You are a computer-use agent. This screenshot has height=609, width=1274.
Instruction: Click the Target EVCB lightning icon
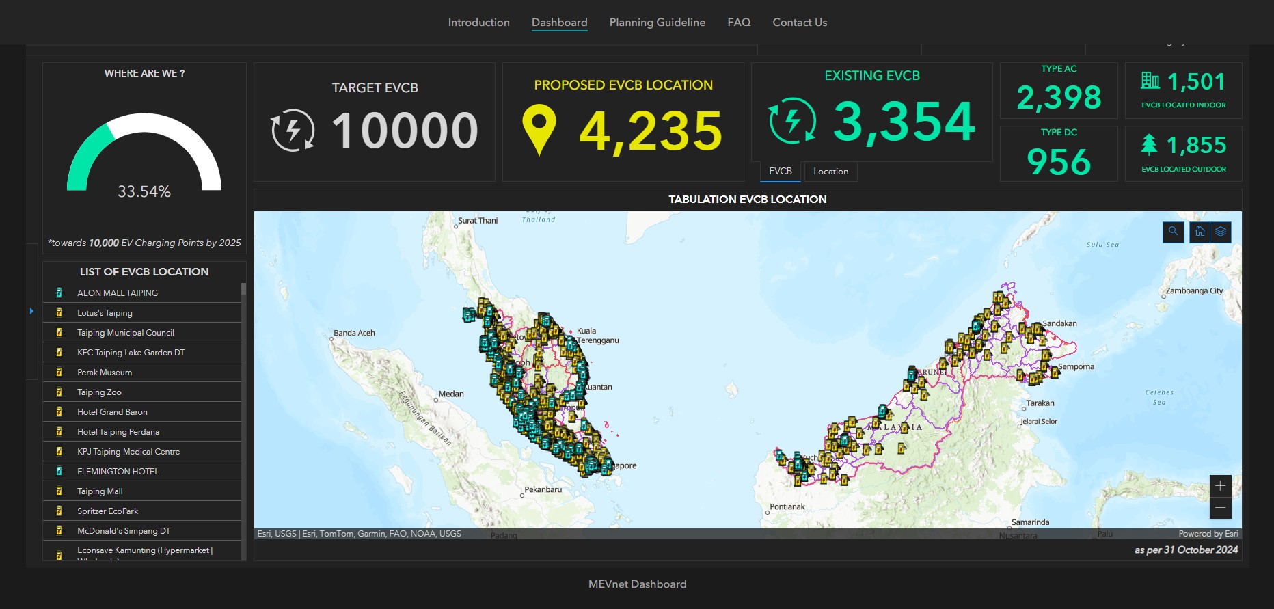pos(293,130)
